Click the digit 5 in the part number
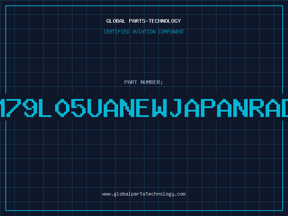Viewport: 288px width, 216px height. 78,108
